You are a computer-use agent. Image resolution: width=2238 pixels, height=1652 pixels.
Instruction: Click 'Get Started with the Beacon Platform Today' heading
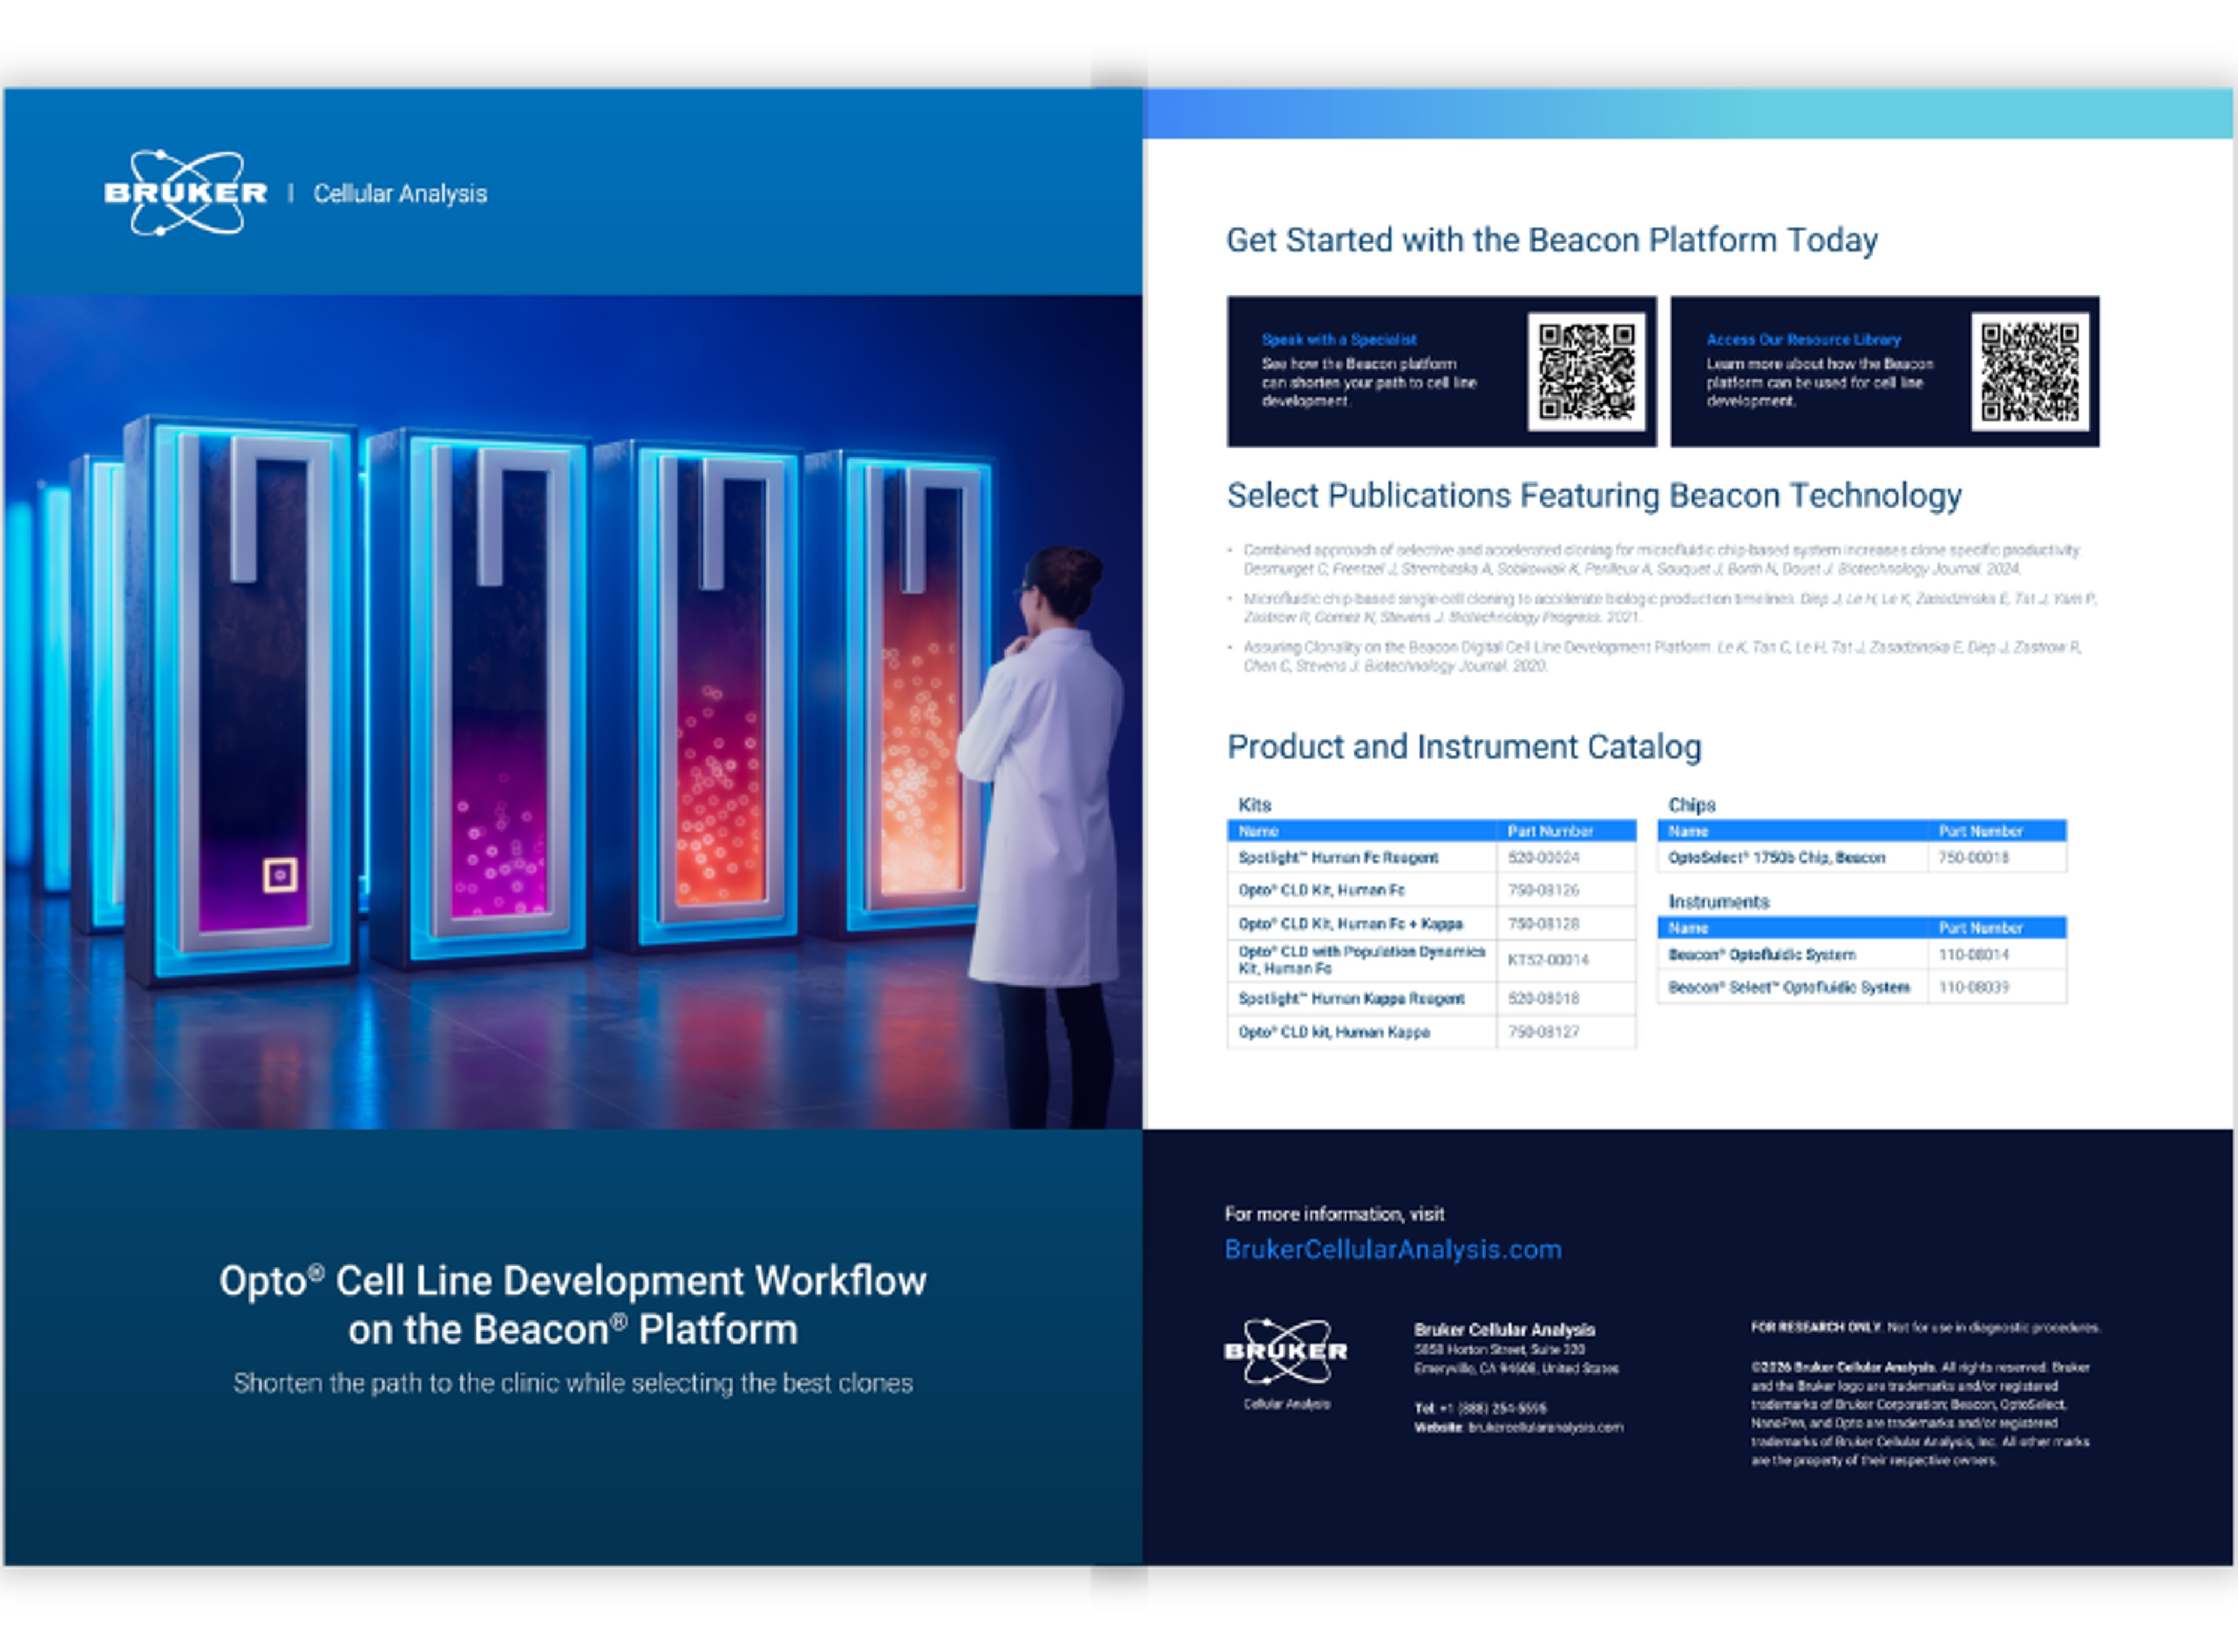(1552, 240)
